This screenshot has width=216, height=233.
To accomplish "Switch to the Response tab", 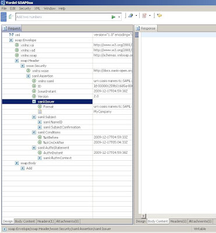I will click(x=146, y=29).
